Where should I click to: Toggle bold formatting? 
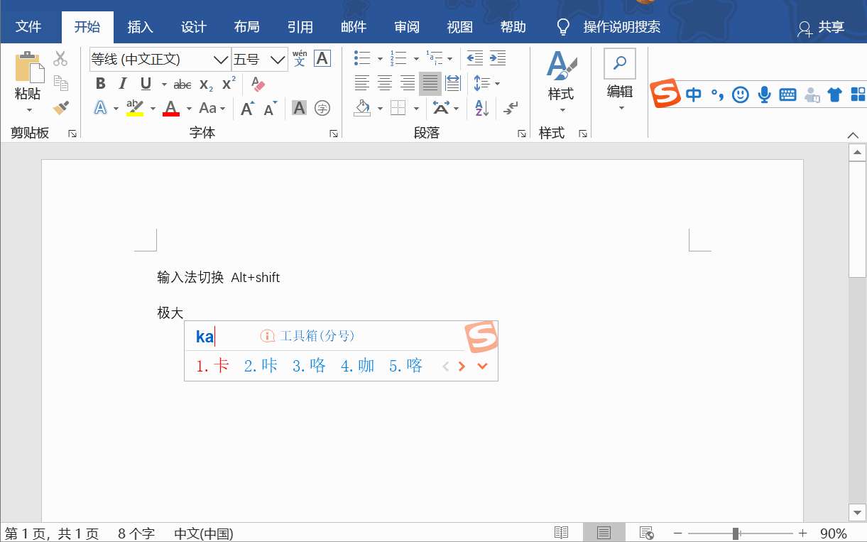[100, 83]
